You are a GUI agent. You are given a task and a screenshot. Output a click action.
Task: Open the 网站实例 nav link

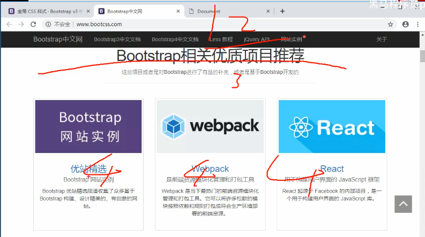pyautogui.click(x=291, y=39)
